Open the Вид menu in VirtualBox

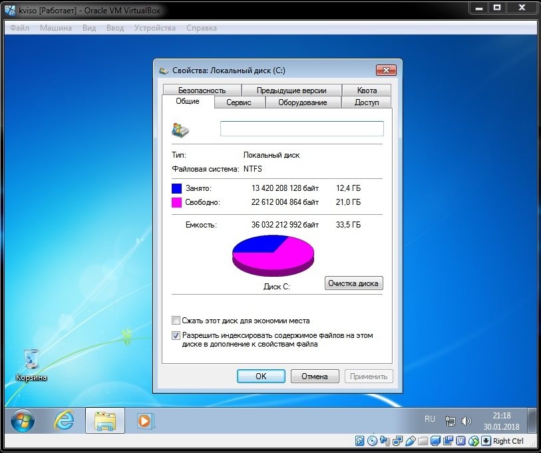tap(89, 28)
